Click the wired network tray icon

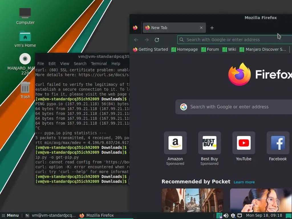point(240,216)
